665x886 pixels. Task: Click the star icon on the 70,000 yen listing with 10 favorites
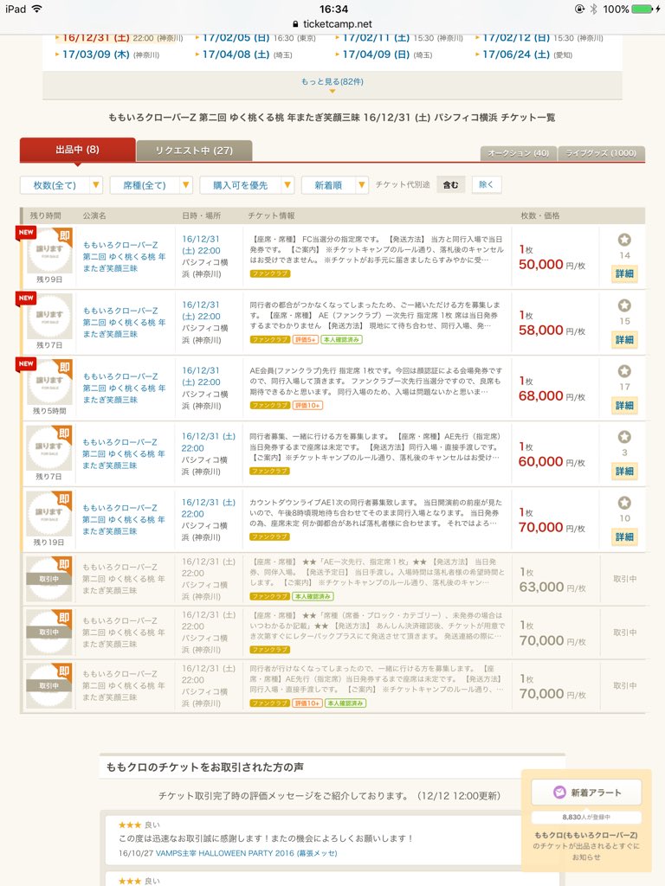click(x=624, y=503)
